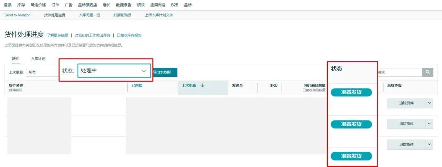Sort by the 已创建 column header
The image size is (442, 167).
click(137, 85)
